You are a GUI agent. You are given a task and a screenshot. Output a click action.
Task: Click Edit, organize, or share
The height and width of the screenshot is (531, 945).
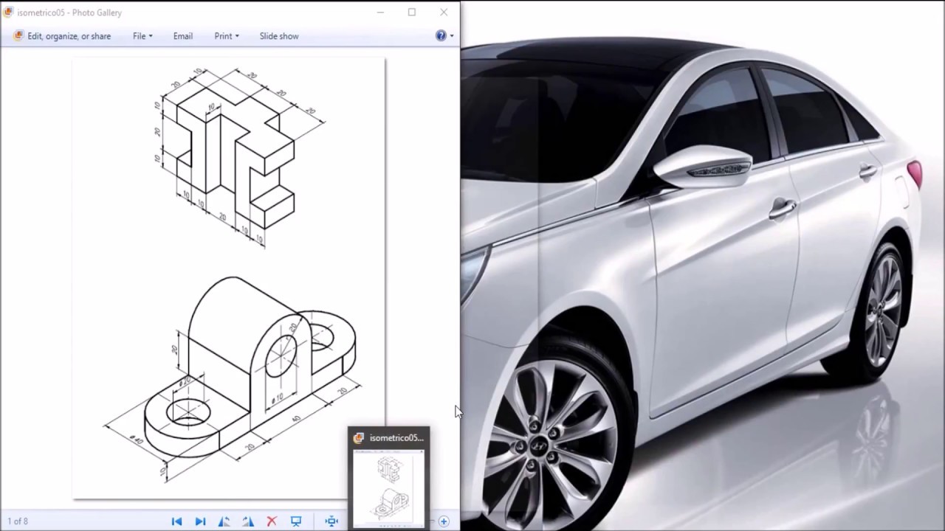[x=63, y=36]
